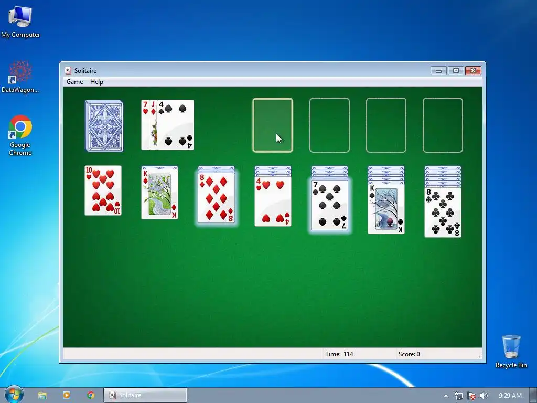Click the Solitaire taskbar button
This screenshot has width=537, height=403.
point(145,395)
